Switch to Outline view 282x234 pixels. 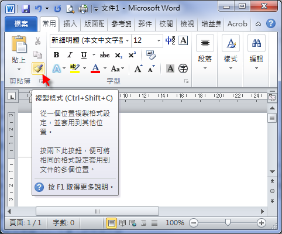pyautogui.click(x=143, y=223)
